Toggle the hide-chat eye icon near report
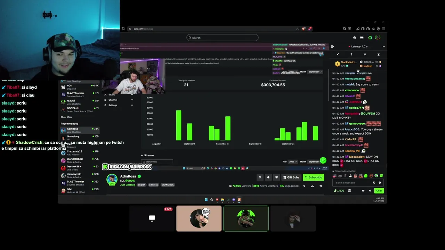Image resolution: width=445 pixels, height=250 pixels. coord(321,186)
